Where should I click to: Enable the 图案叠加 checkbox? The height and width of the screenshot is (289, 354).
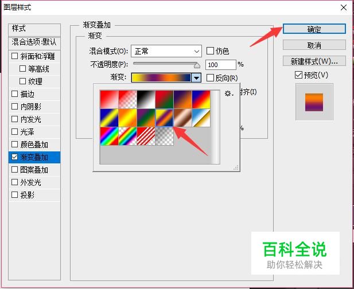pyautogui.click(x=15, y=170)
